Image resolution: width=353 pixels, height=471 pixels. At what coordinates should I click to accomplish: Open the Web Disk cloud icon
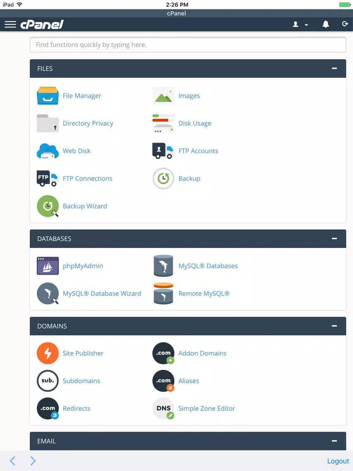click(x=48, y=151)
